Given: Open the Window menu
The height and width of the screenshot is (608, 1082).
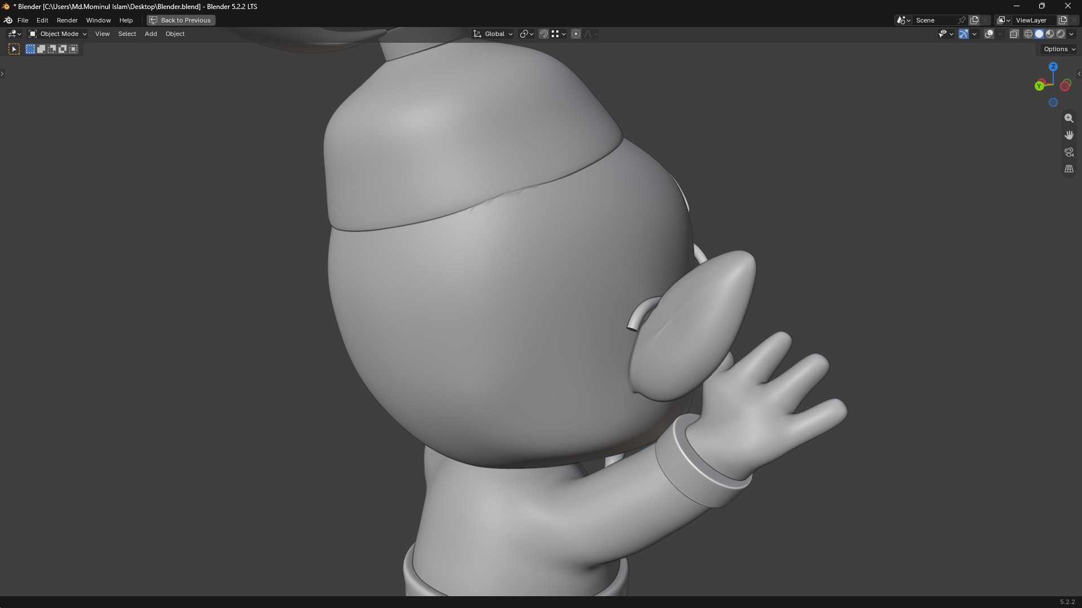Looking at the screenshot, I should (98, 20).
